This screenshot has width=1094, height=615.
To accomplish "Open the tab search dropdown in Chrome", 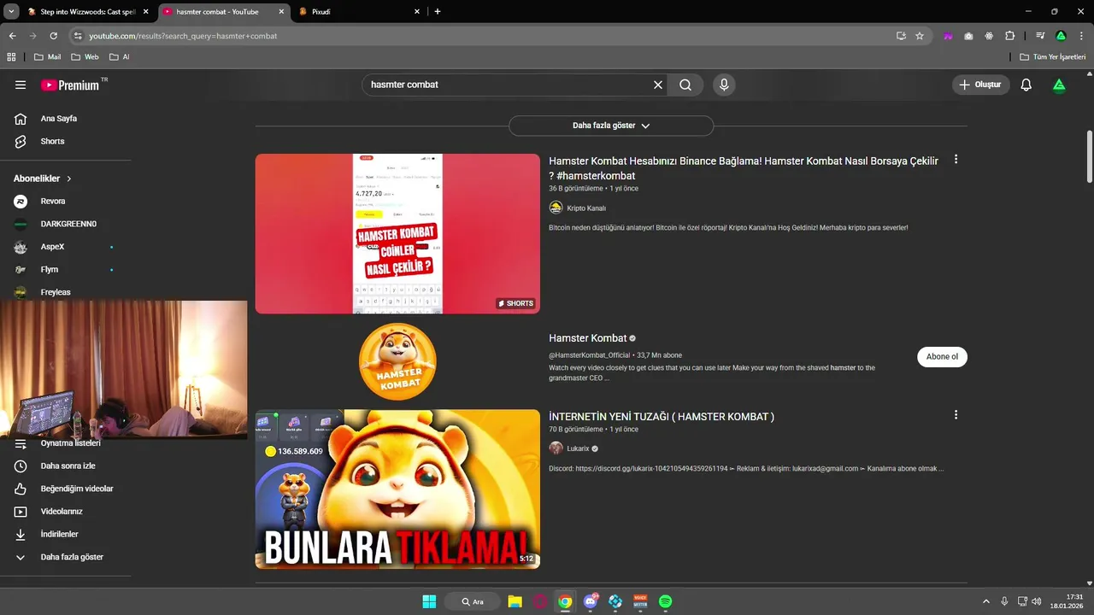I will (x=11, y=11).
